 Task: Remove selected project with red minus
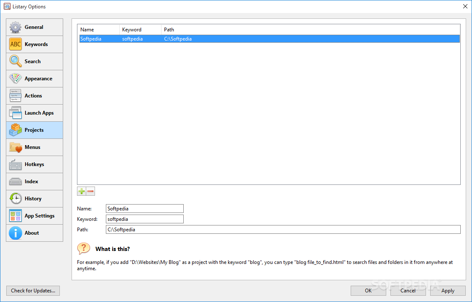pyautogui.click(x=90, y=191)
